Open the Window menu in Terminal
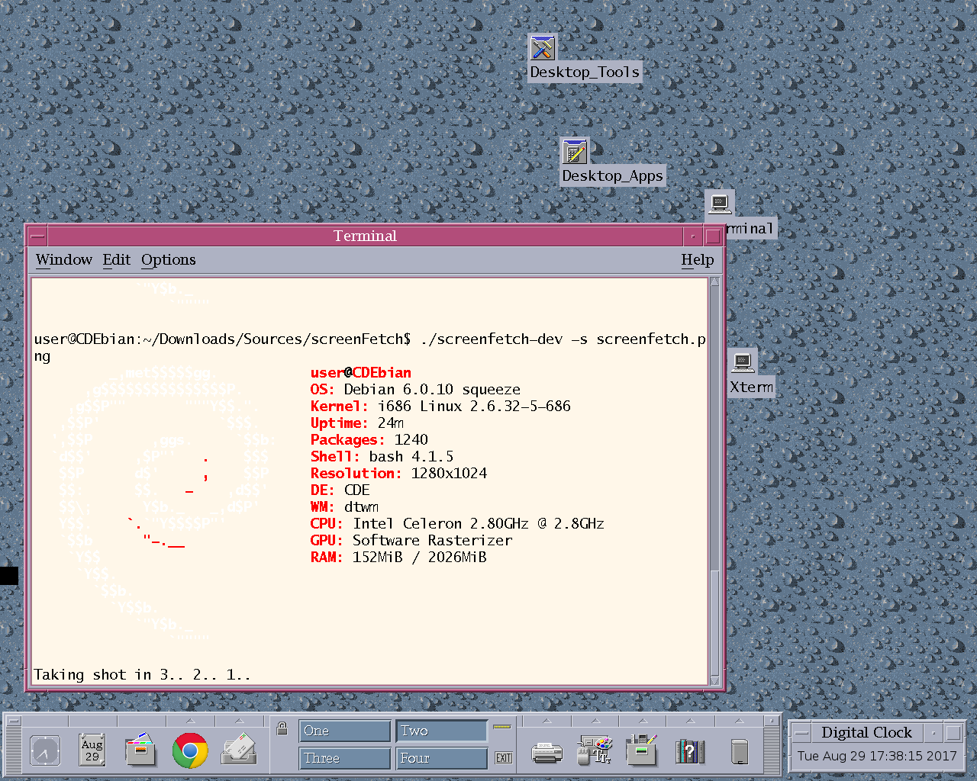977x781 pixels. 64,260
